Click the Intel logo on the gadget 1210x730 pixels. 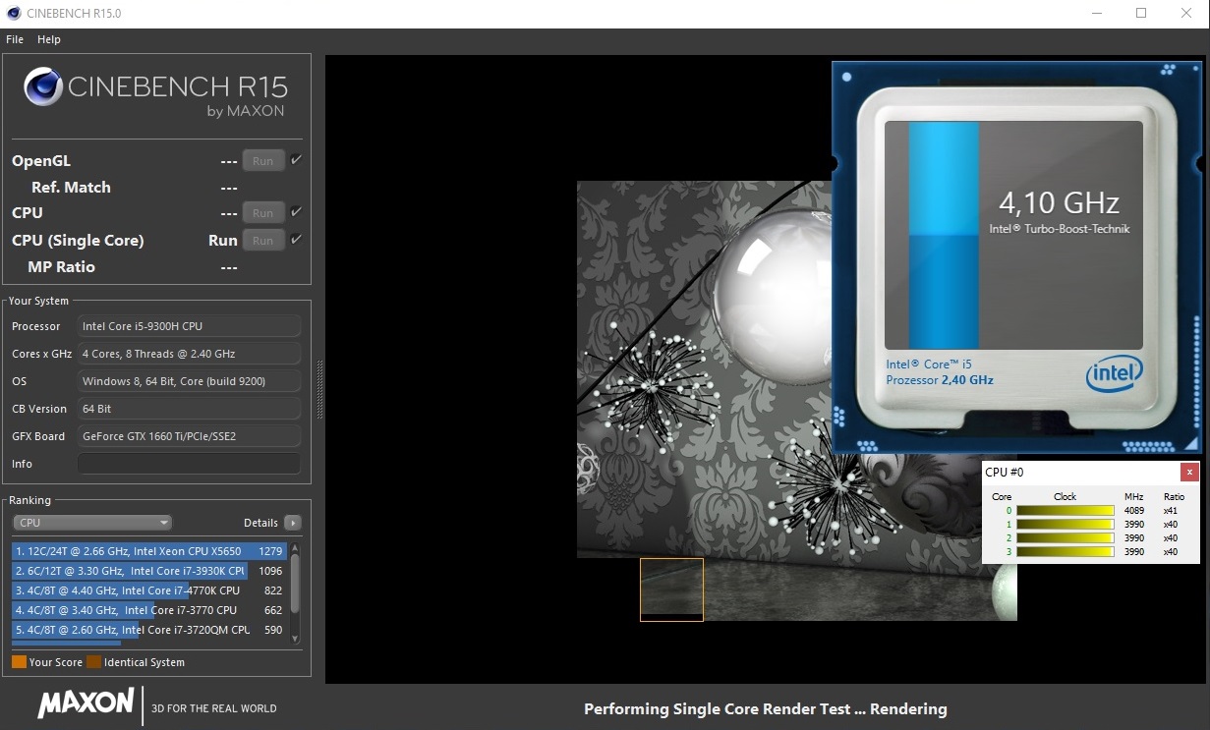point(1115,374)
